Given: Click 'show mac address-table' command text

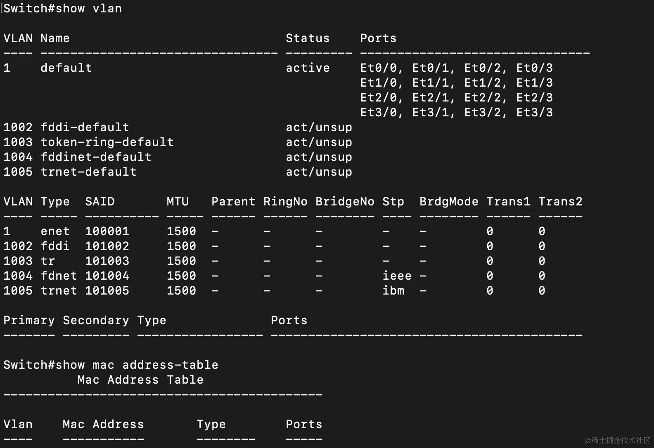Looking at the screenshot, I should [x=137, y=365].
